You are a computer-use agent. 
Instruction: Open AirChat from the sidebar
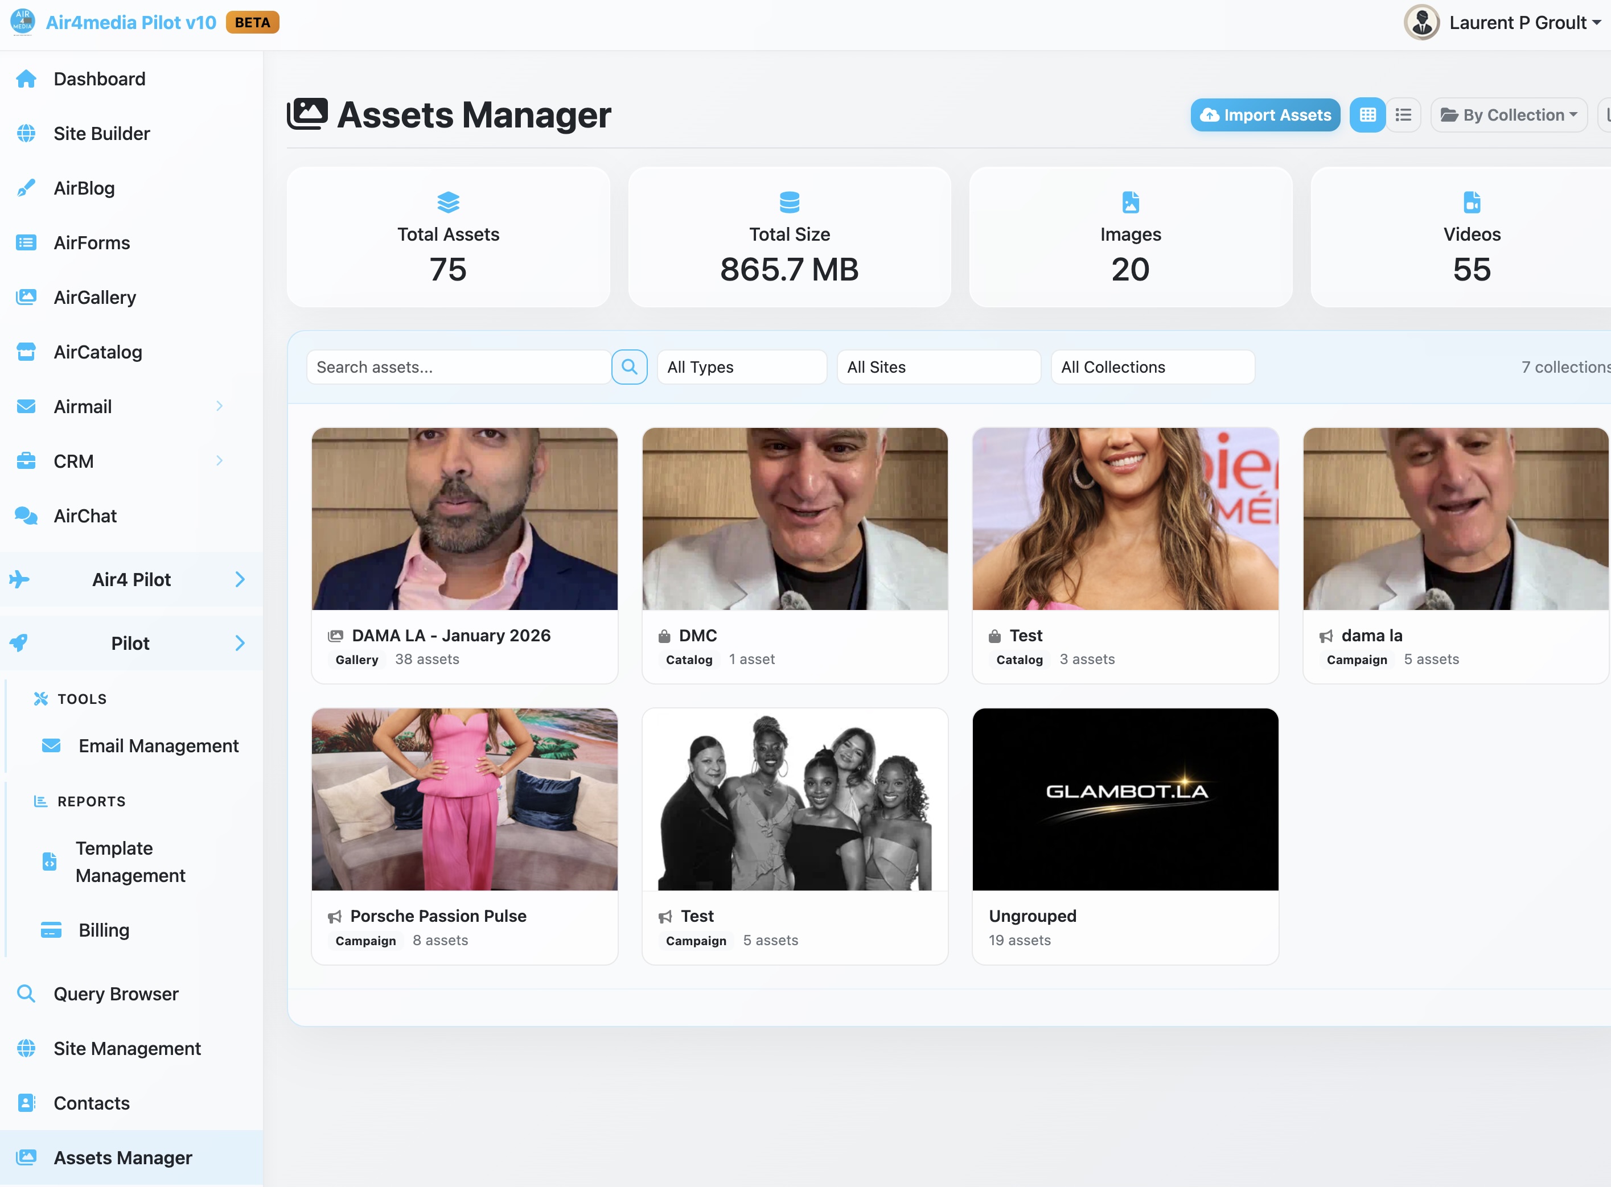(x=85, y=515)
